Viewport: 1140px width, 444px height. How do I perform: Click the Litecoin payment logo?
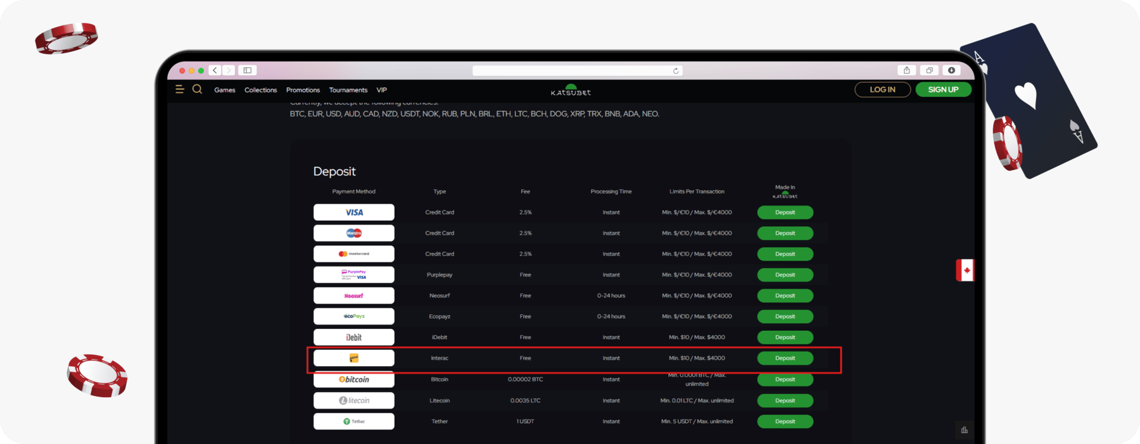click(x=354, y=400)
